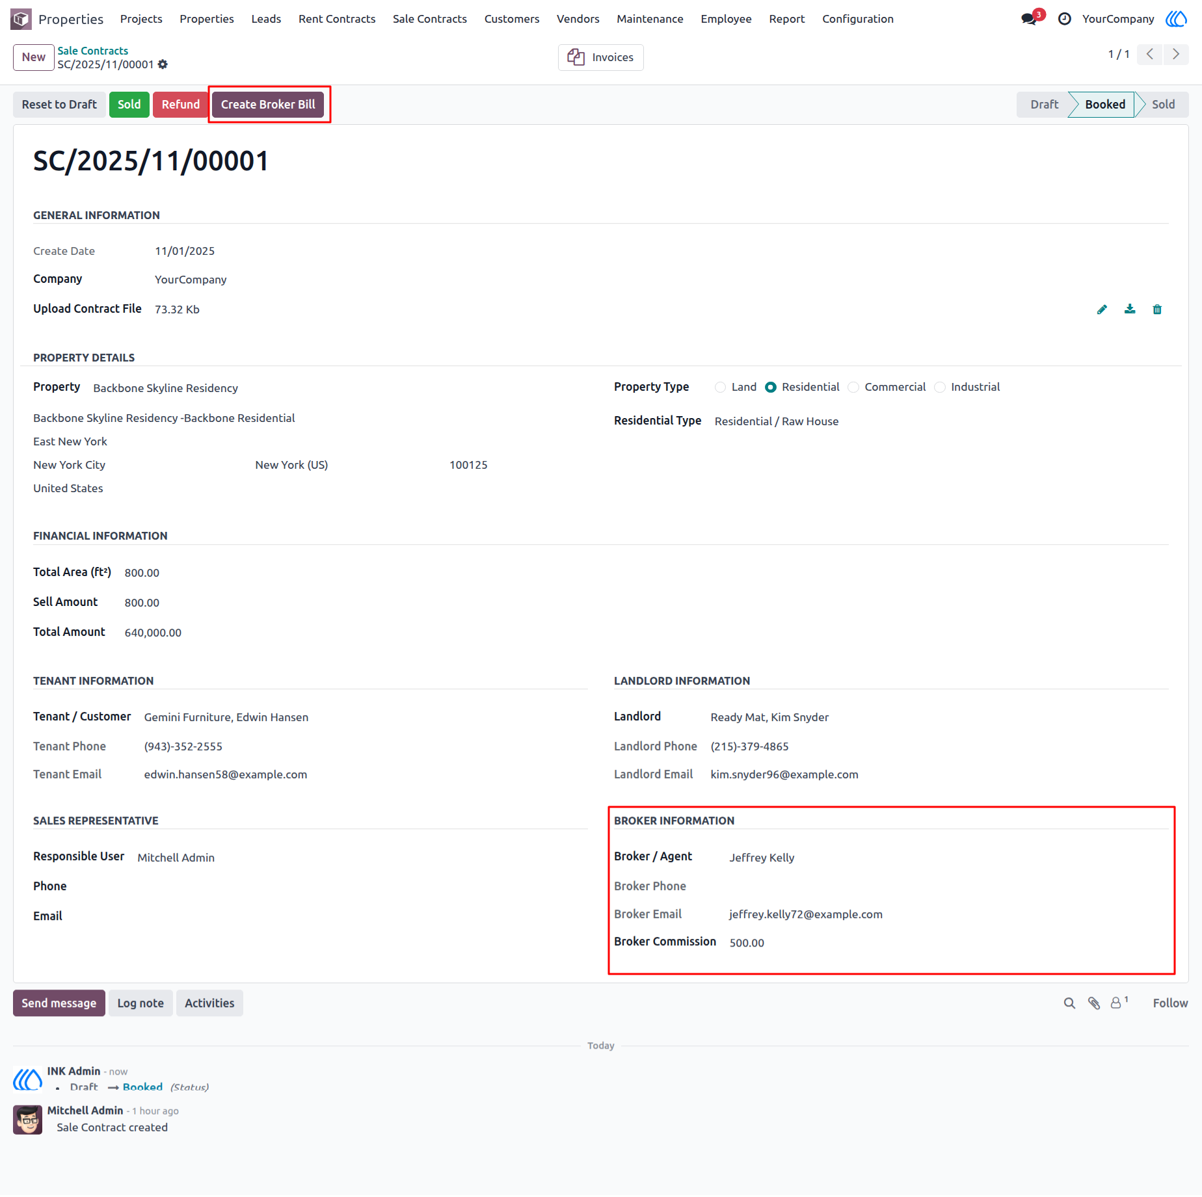Open Activities in chatter
The height and width of the screenshot is (1197, 1202).
(209, 1003)
